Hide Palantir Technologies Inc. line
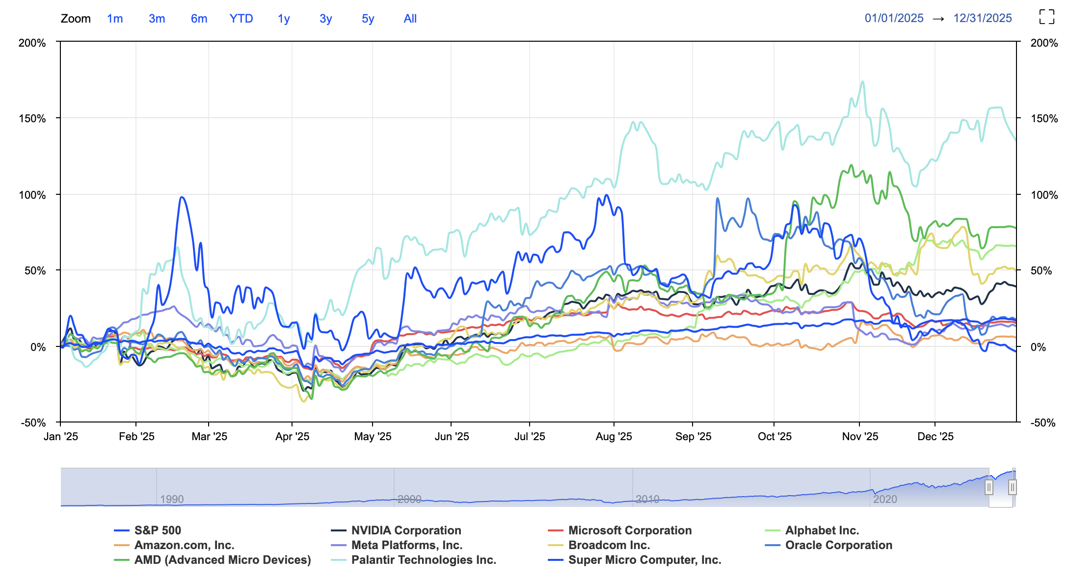 tap(423, 560)
